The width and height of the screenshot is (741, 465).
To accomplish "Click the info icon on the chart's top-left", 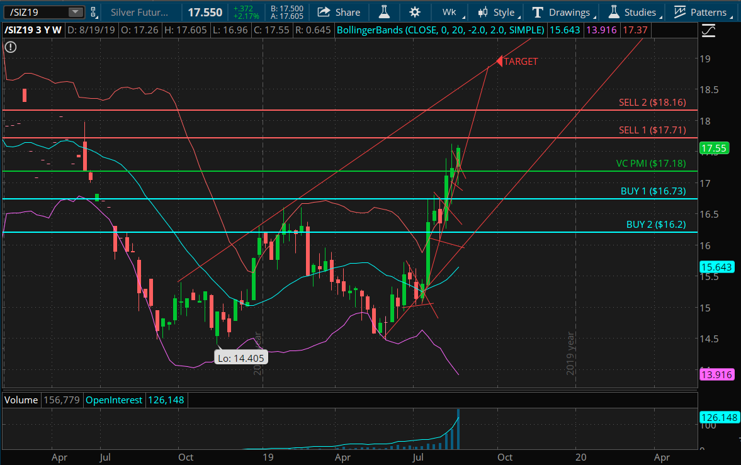I will pos(10,47).
